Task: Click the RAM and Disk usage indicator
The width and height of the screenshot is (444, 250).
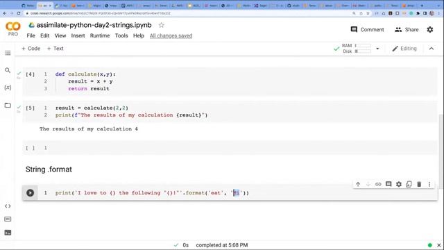Action: (356, 49)
